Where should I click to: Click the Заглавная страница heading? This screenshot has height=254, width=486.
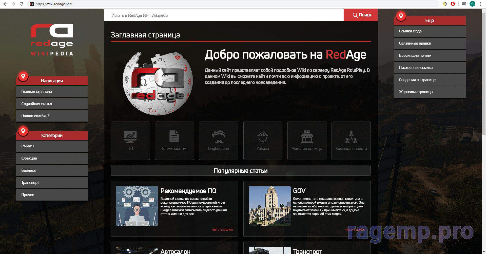coord(145,35)
